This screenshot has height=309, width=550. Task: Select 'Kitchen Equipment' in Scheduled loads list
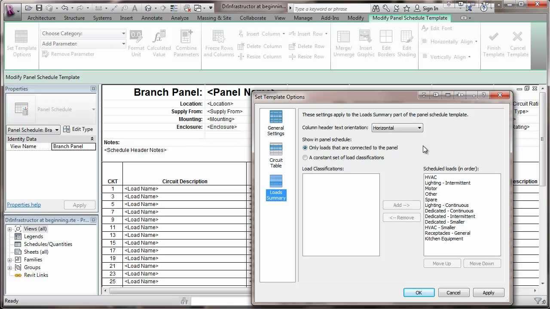point(444,239)
